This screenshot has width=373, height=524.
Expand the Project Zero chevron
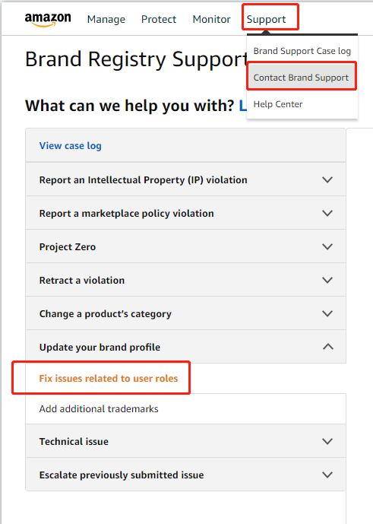coord(327,246)
